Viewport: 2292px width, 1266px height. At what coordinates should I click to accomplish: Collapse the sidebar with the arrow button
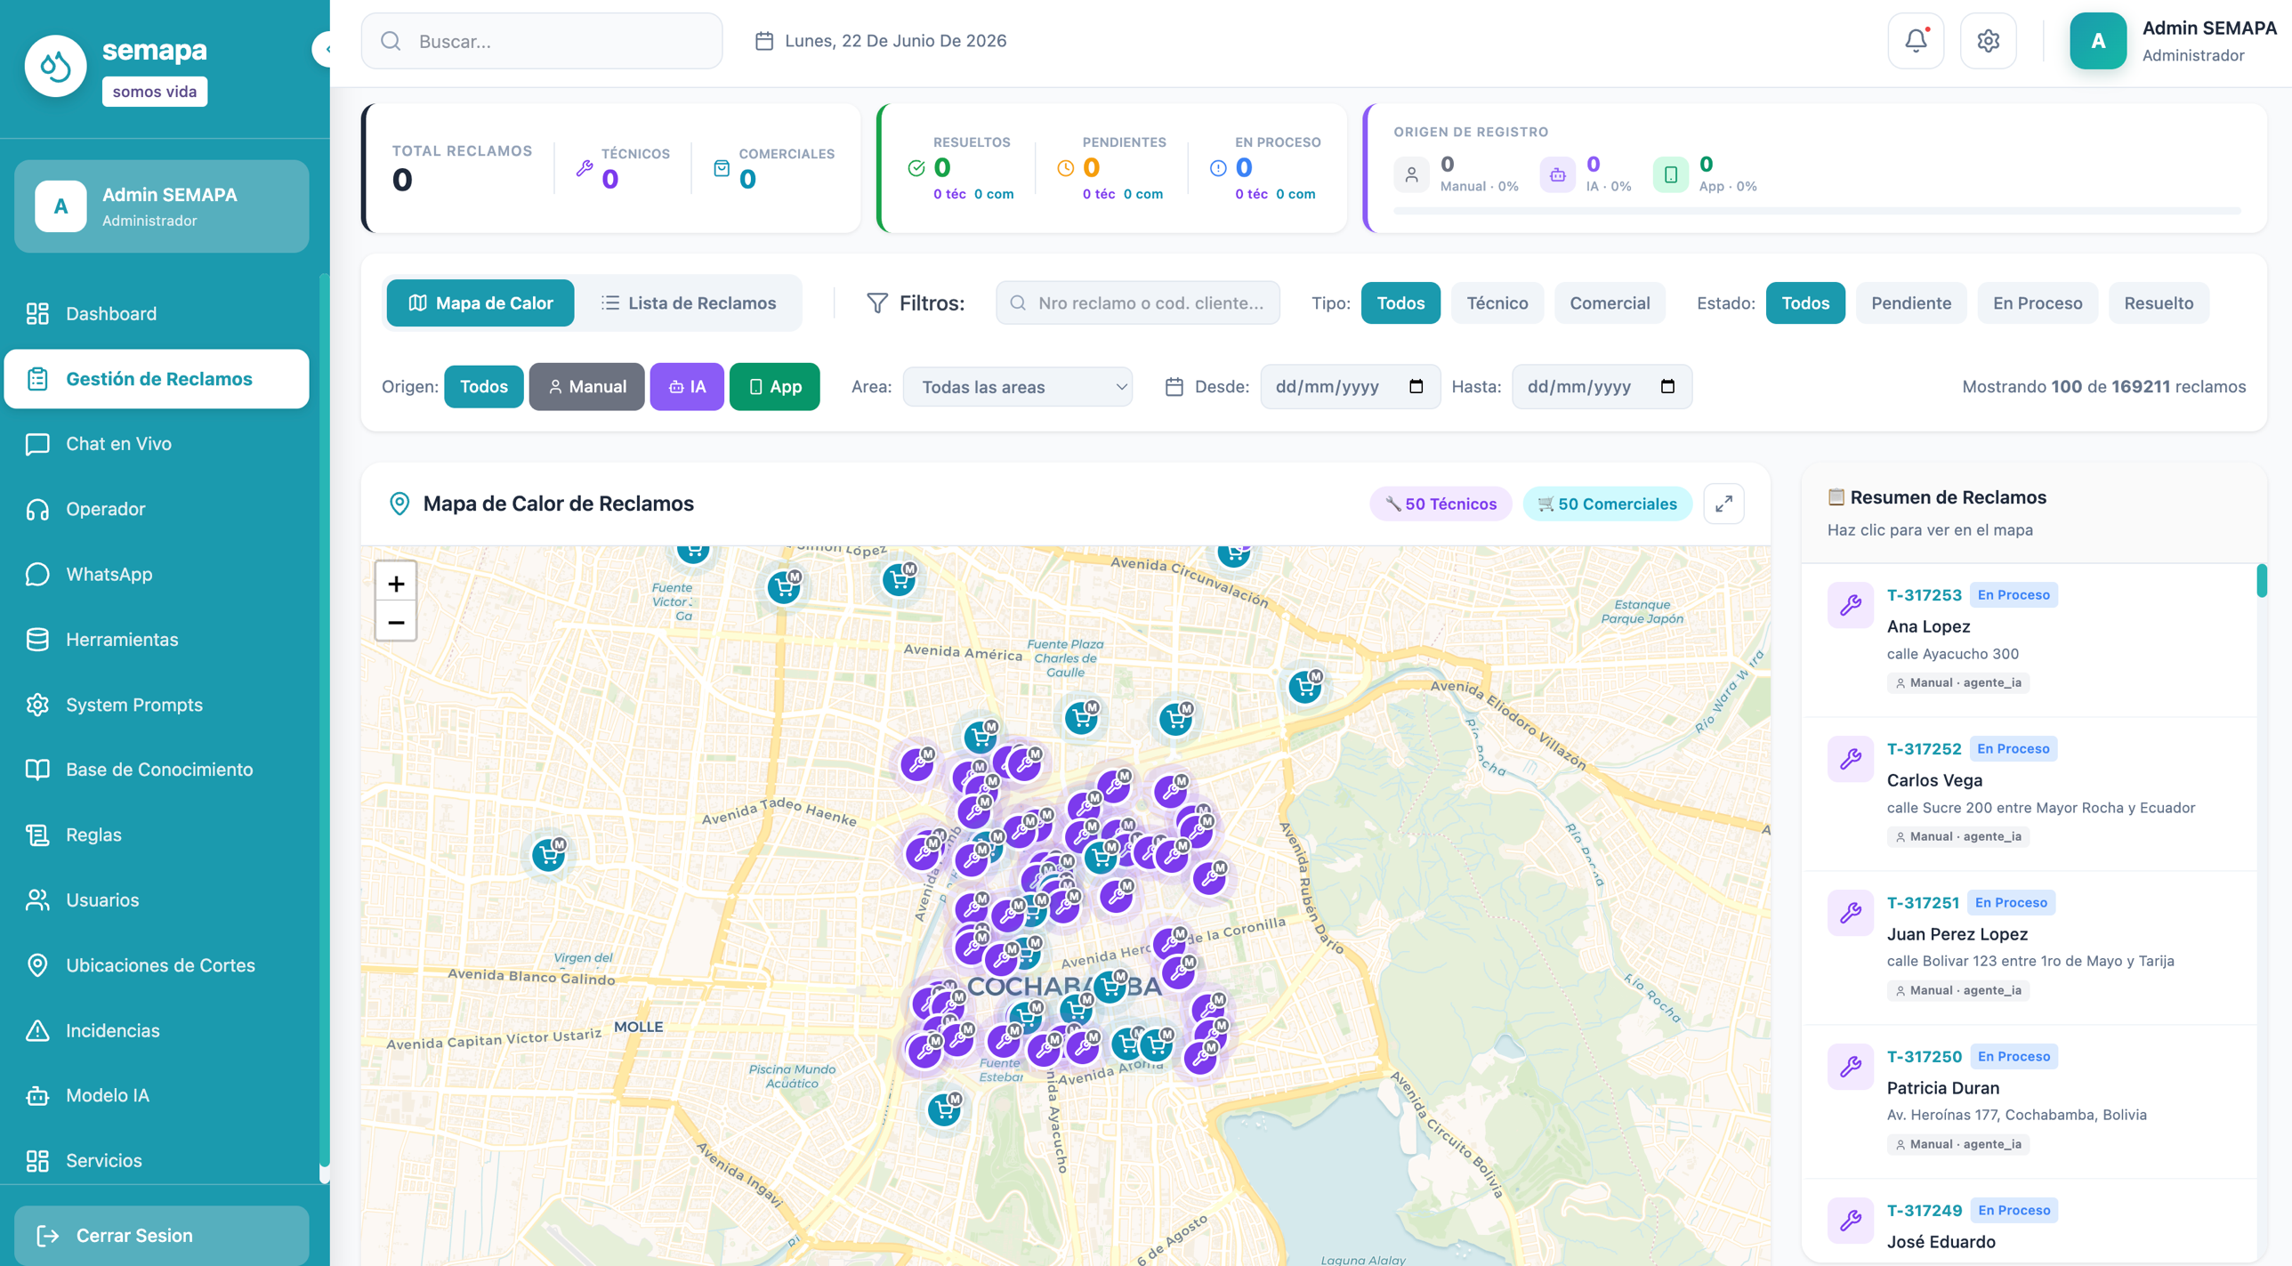pyautogui.click(x=324, y=49)
